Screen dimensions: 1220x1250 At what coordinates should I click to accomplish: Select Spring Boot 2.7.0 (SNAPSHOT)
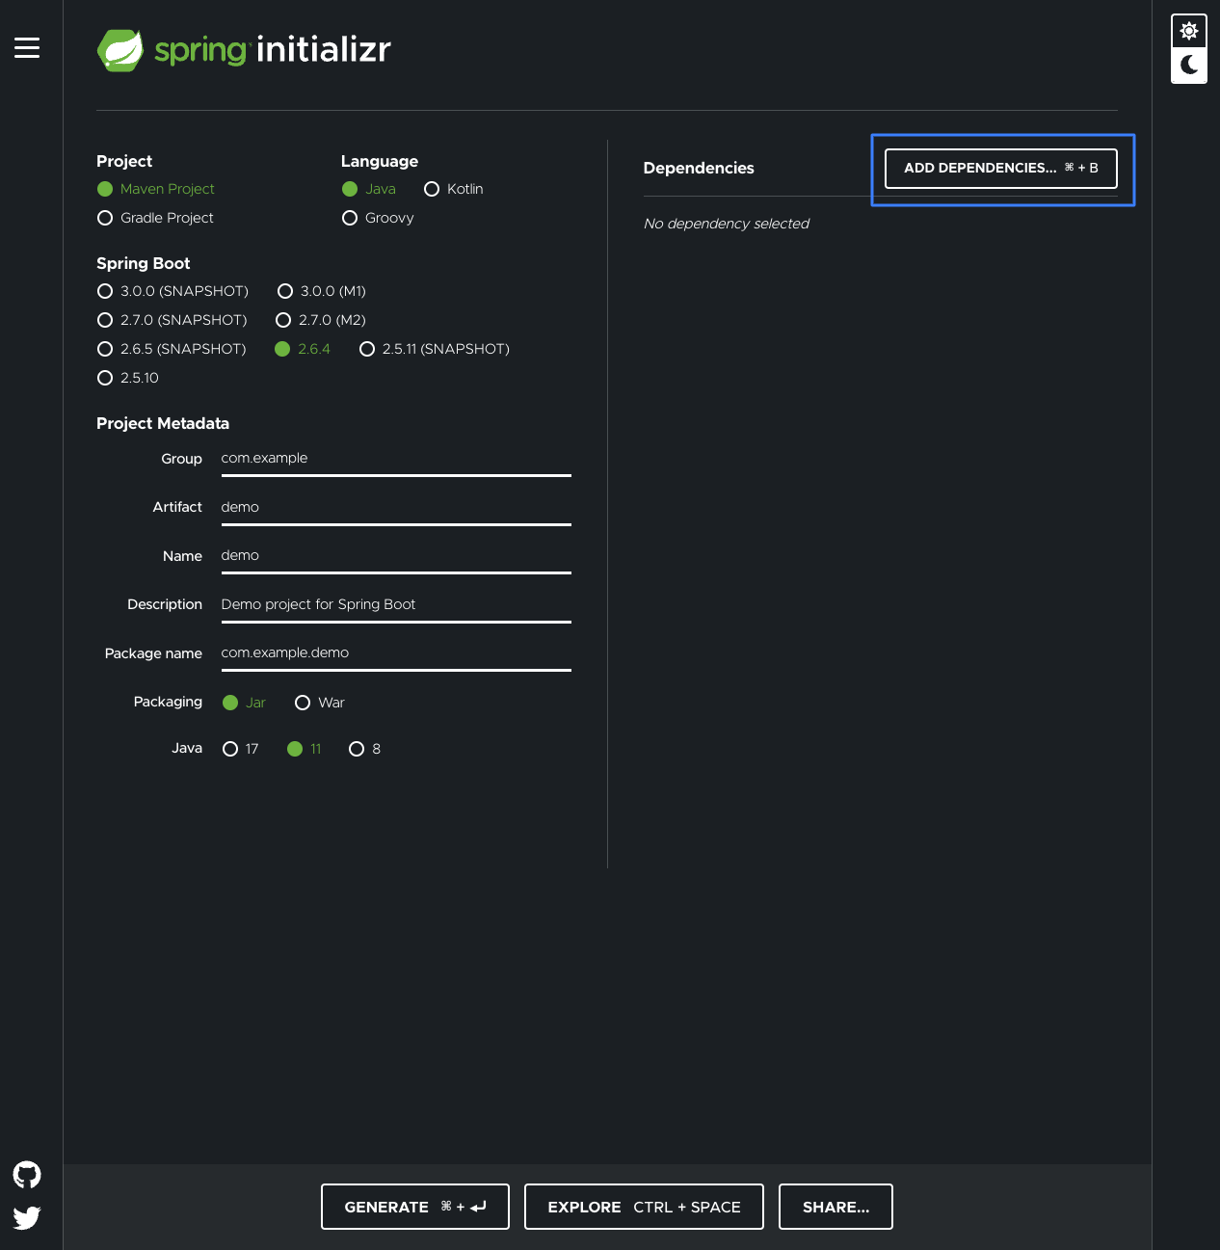point(172,320)
